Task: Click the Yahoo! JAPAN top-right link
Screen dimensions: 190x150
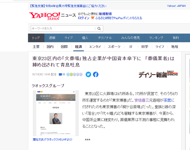Action: click(176, 6)
